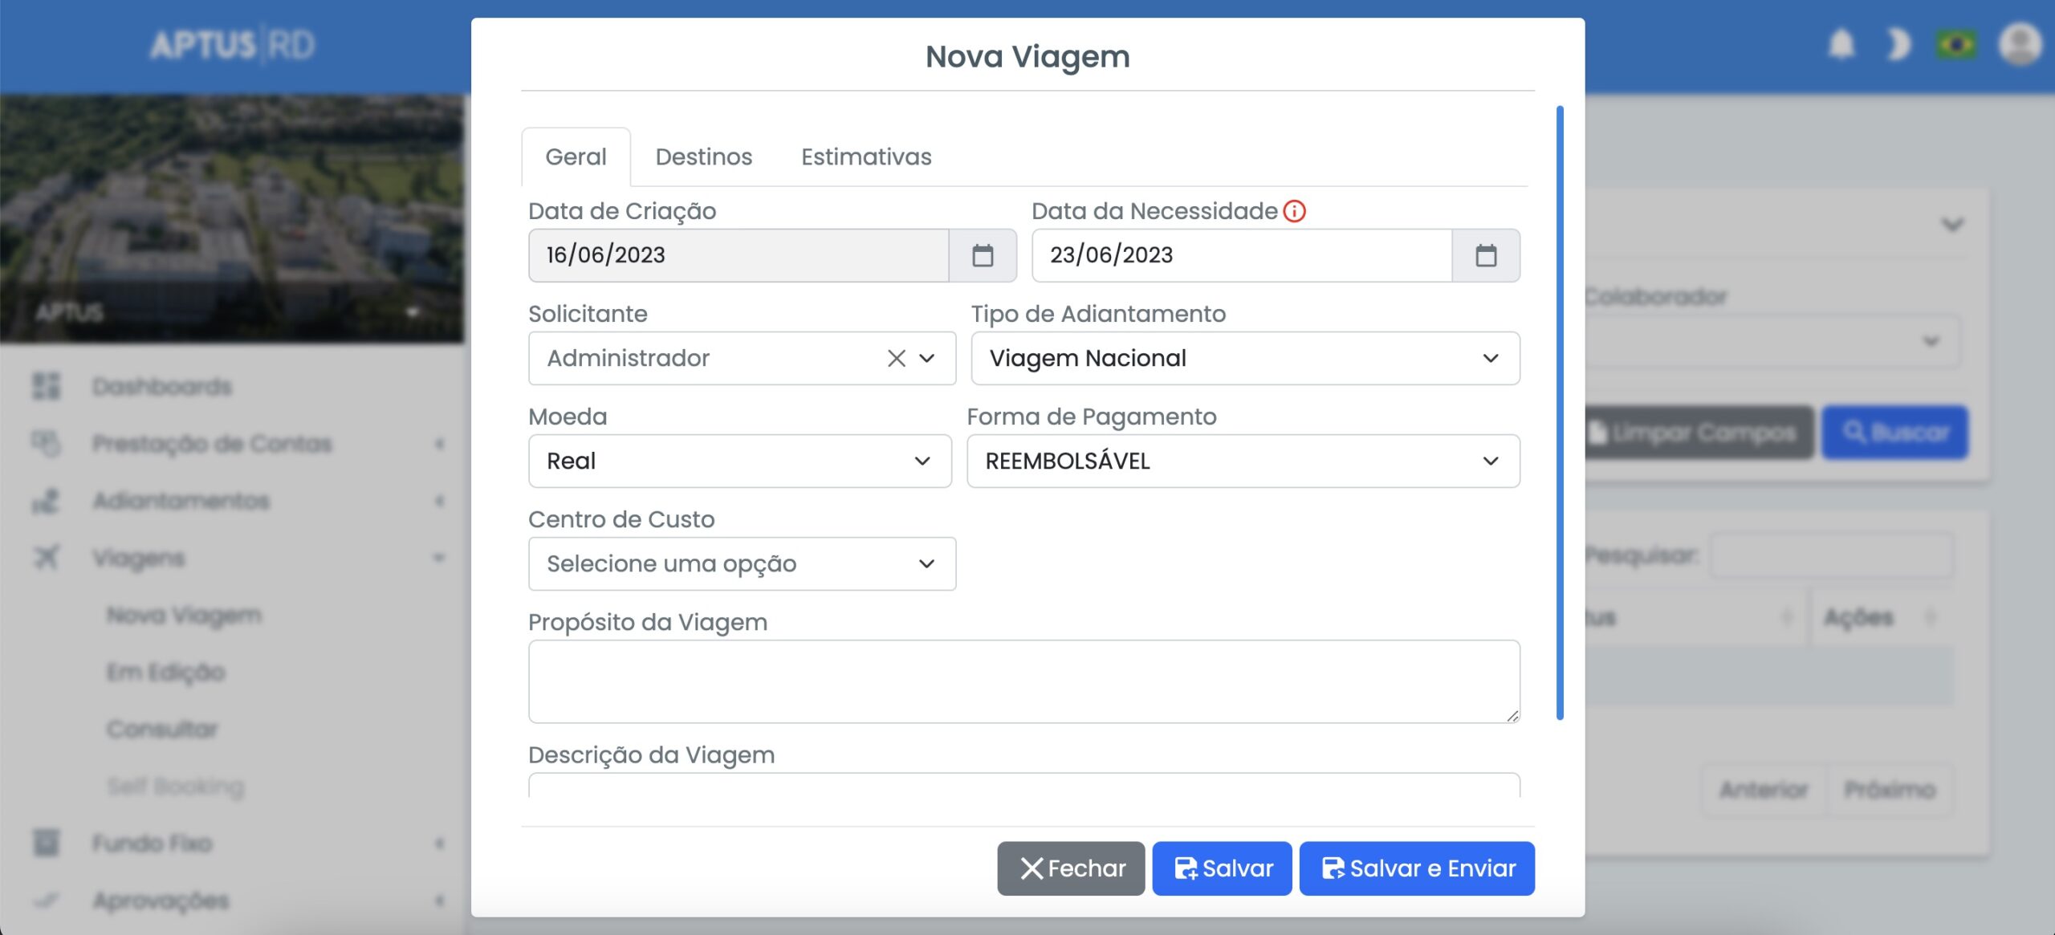The image size is (2055, 935).
Task: Open the user avatar profile menu
Action: (x=2020, y=44)
